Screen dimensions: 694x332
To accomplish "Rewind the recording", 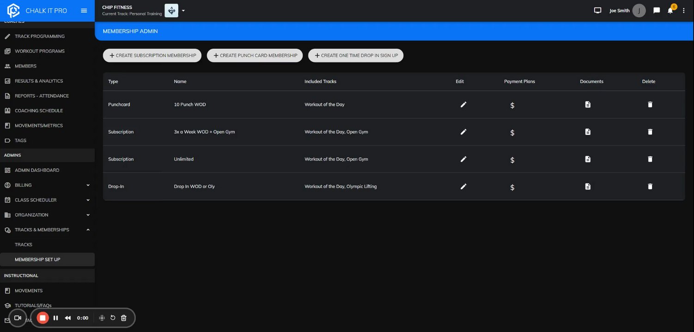I will 68,318.
